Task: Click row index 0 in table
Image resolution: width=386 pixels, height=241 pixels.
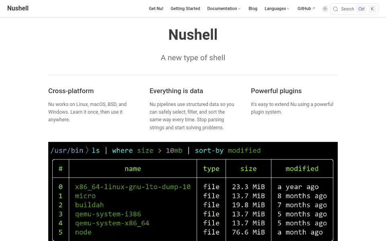Action: (61, 187)
